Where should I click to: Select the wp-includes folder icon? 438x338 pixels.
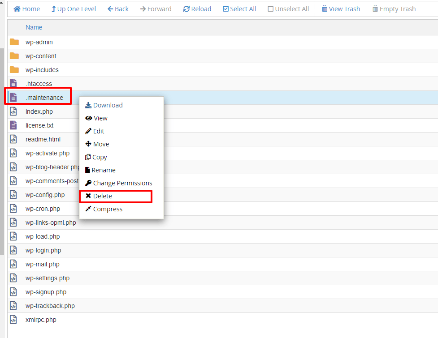pyautogui.click(x=14, y=70)
